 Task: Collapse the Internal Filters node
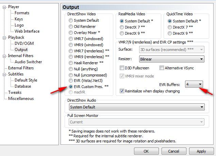(x=4, y=56)
